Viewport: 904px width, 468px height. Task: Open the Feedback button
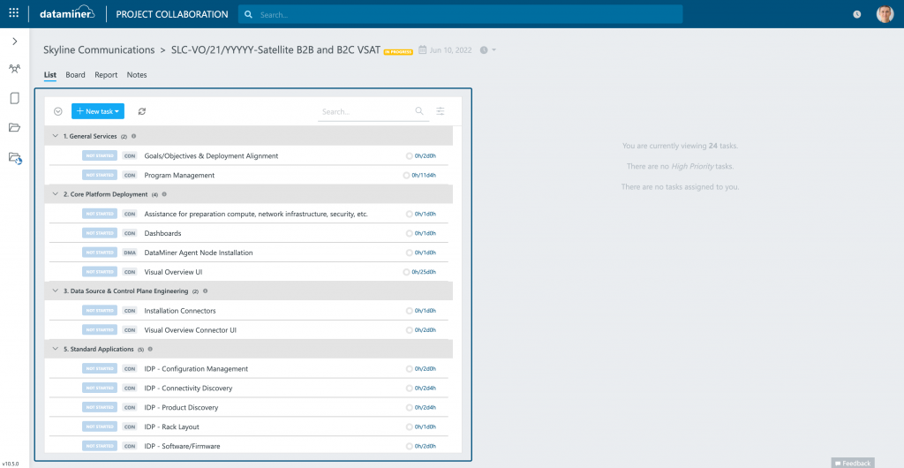(x=853, y=463)
